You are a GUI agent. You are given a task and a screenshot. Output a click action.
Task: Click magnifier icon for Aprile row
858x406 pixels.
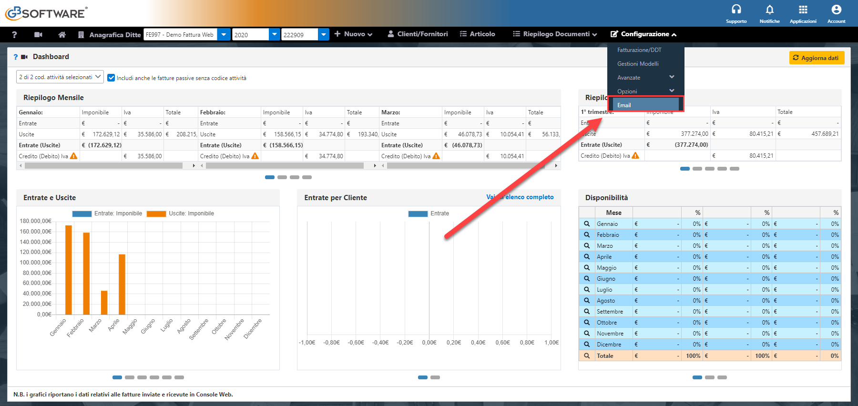pyautogui.click(x=587, y=256)
